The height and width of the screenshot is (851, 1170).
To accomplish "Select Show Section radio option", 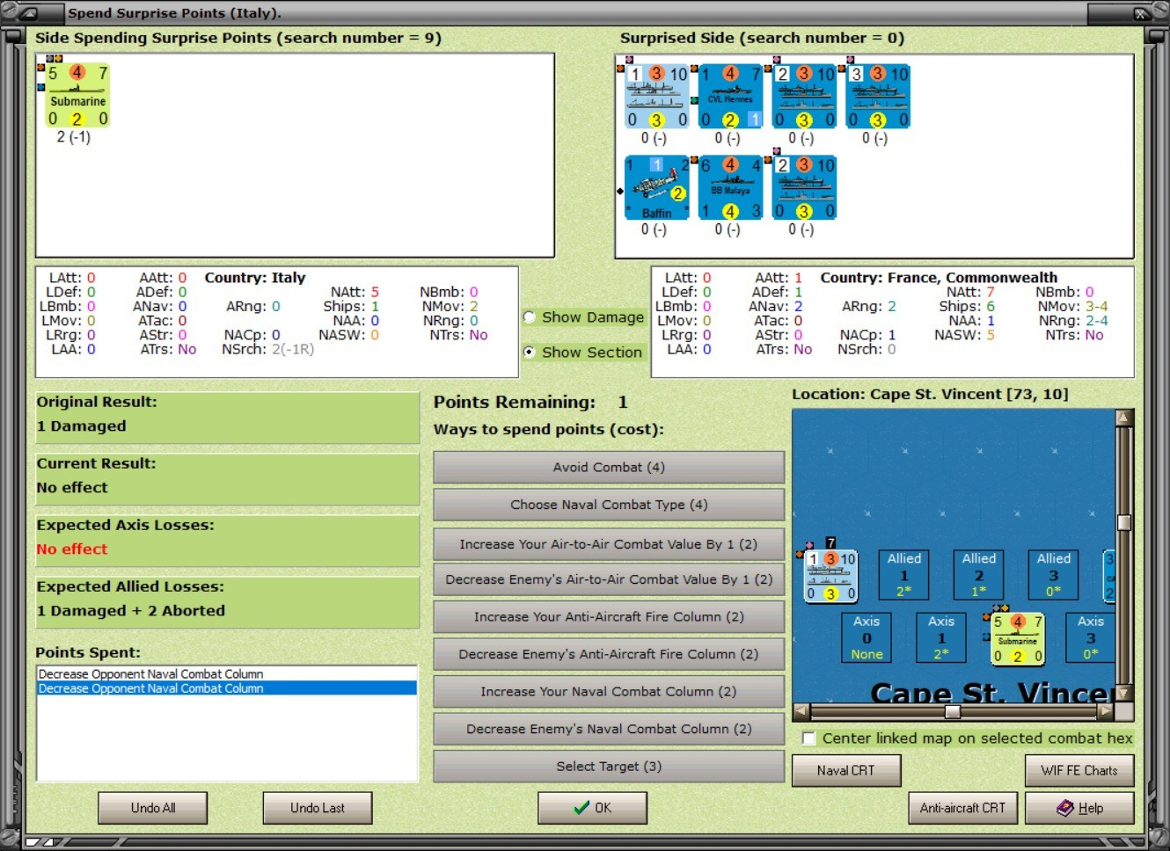I will tap(530, 353).
